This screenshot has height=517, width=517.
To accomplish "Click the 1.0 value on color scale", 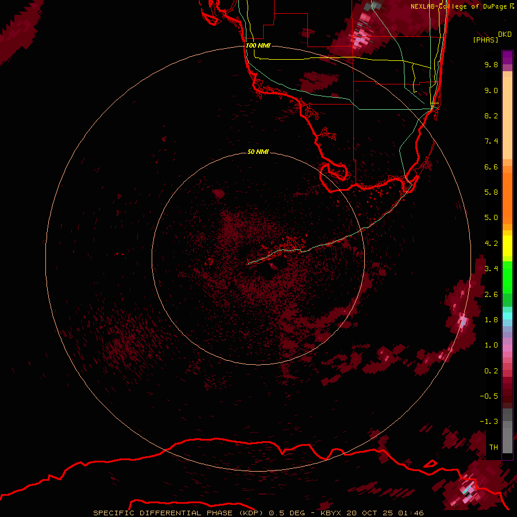I will [x=491, y=345].
